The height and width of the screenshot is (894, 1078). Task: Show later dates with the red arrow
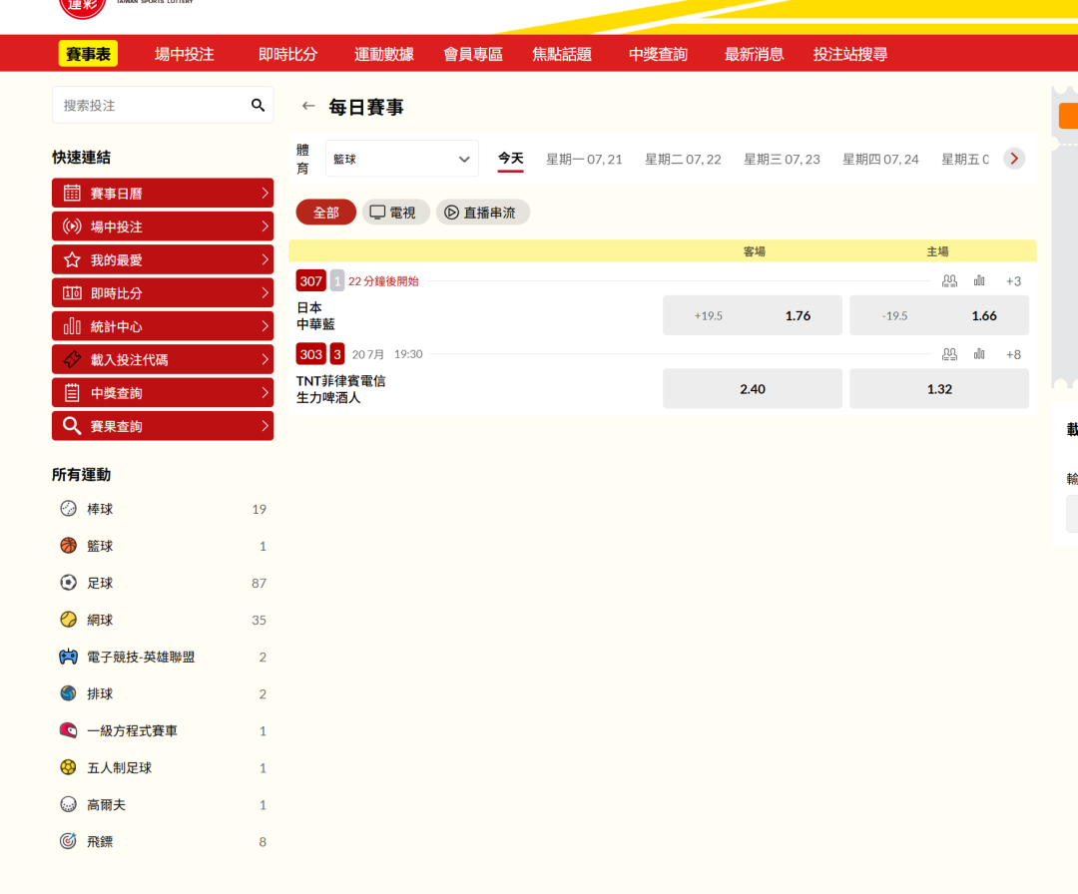[x=1014, y=159]
